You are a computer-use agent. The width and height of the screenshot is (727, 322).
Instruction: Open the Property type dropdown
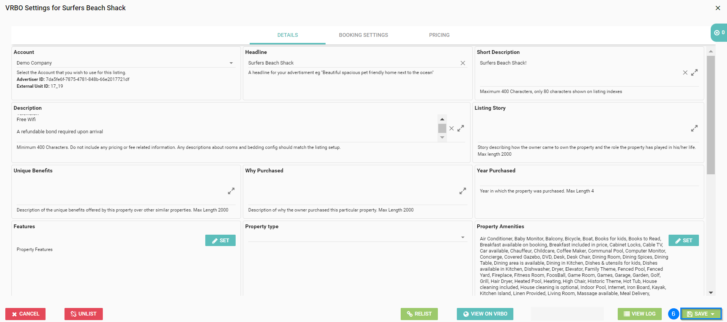(x=463, y=237)
